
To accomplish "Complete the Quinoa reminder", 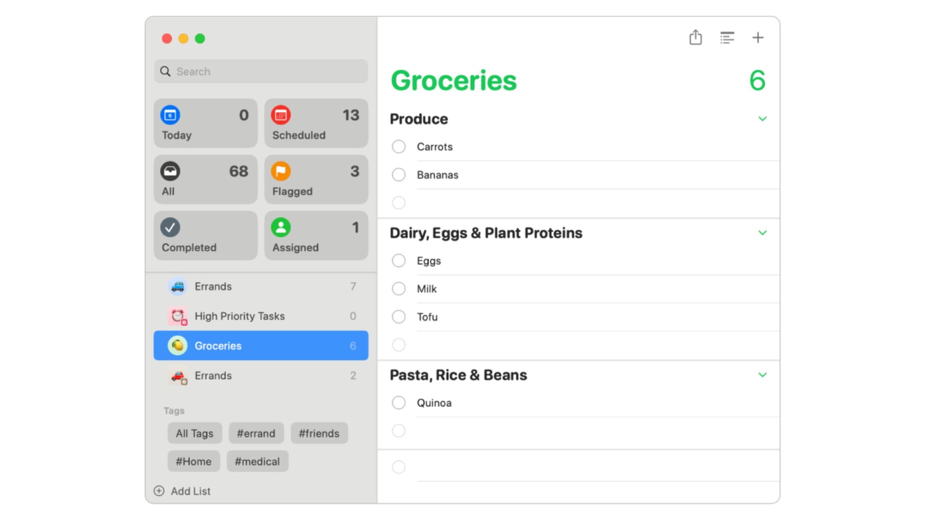I will click(399, 403).
